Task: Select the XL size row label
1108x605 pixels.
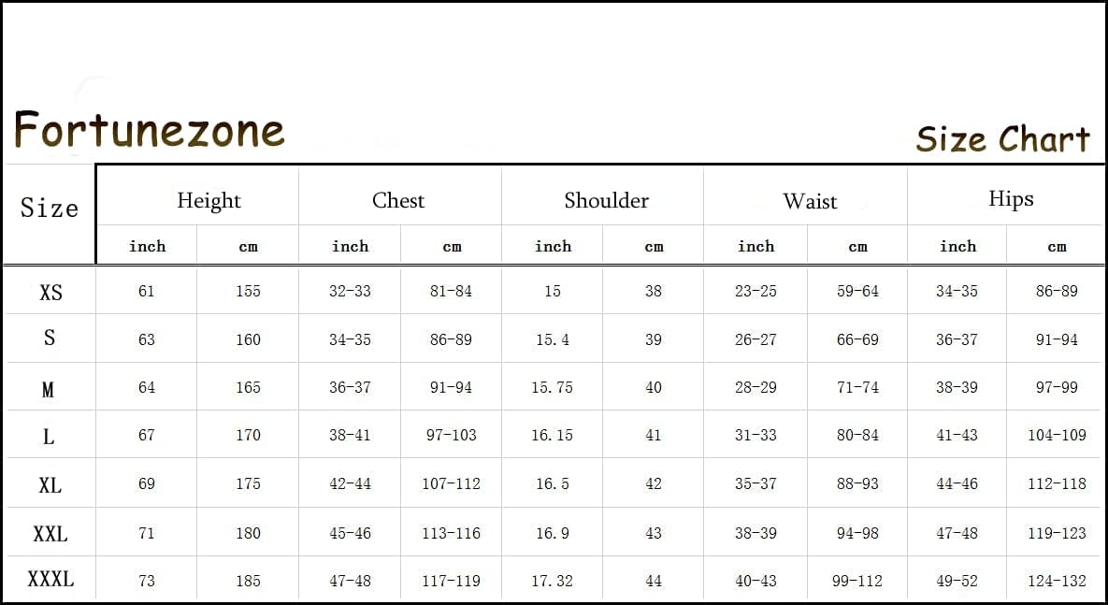Action: pyautogui.click(x=50, y=485)
